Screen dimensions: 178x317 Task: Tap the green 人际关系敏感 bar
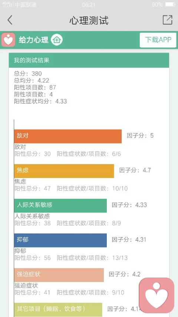[60, 206]
